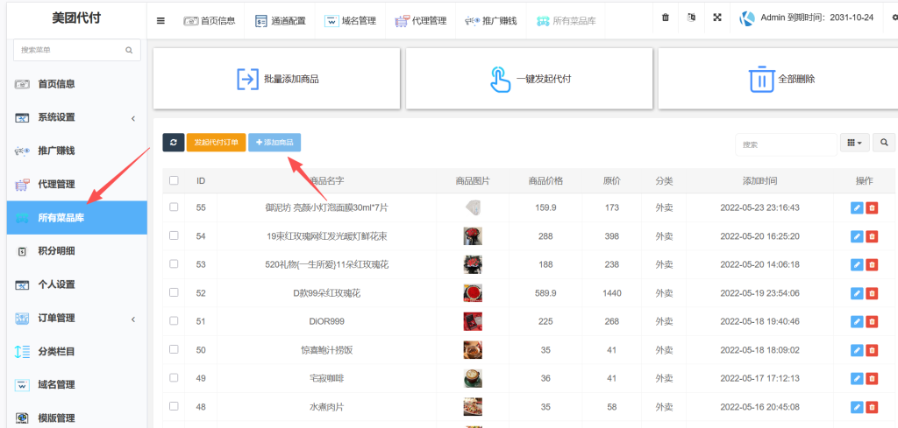Viewport: 898px width, 428px height.
Task: Delete product ID 52 with red trash icon
Action: [x=872, y=293]
